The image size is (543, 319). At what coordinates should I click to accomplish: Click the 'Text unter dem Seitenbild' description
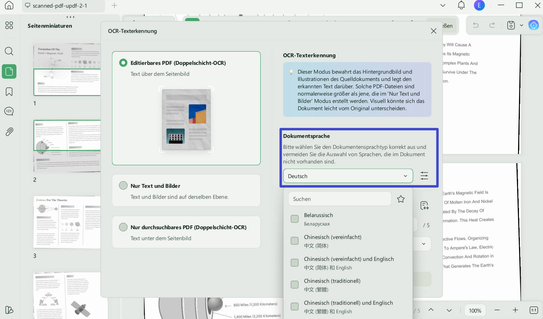(161, 238)
